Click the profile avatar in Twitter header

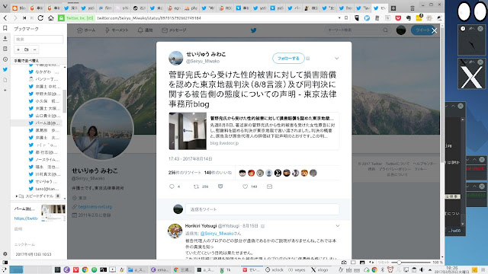[x=401, y=30]
